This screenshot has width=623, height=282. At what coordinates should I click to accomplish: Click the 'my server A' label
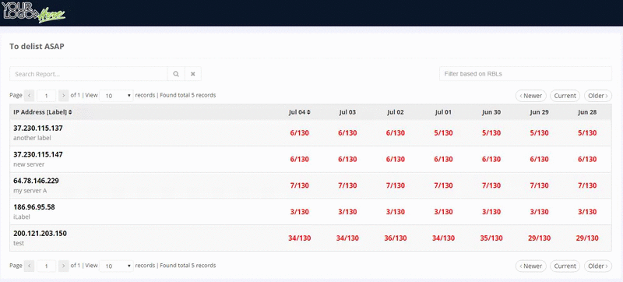30,191
